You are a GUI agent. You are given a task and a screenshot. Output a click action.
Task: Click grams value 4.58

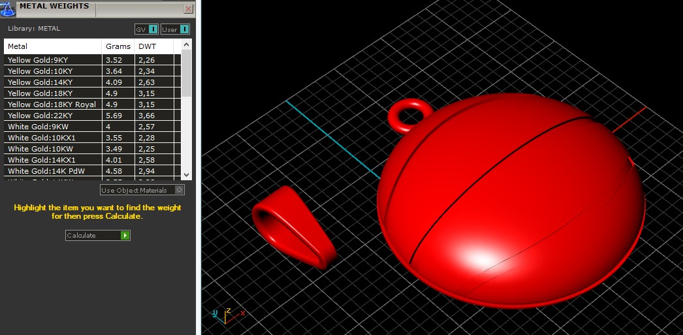114,171
